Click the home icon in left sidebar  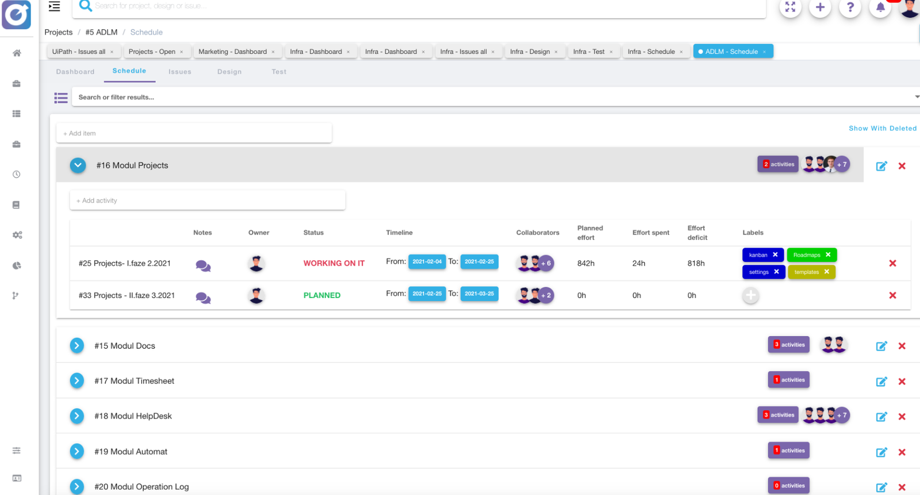pyautogui.click(x=17, y=53)
